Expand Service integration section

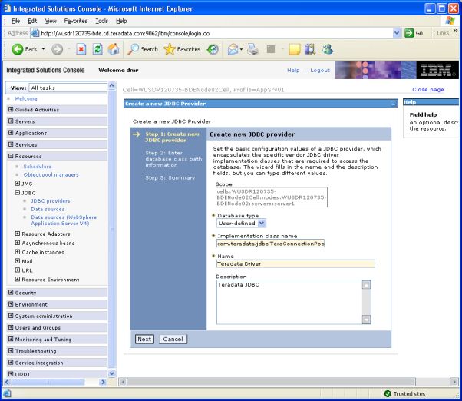pyautogui.click(x=11, y=363)
